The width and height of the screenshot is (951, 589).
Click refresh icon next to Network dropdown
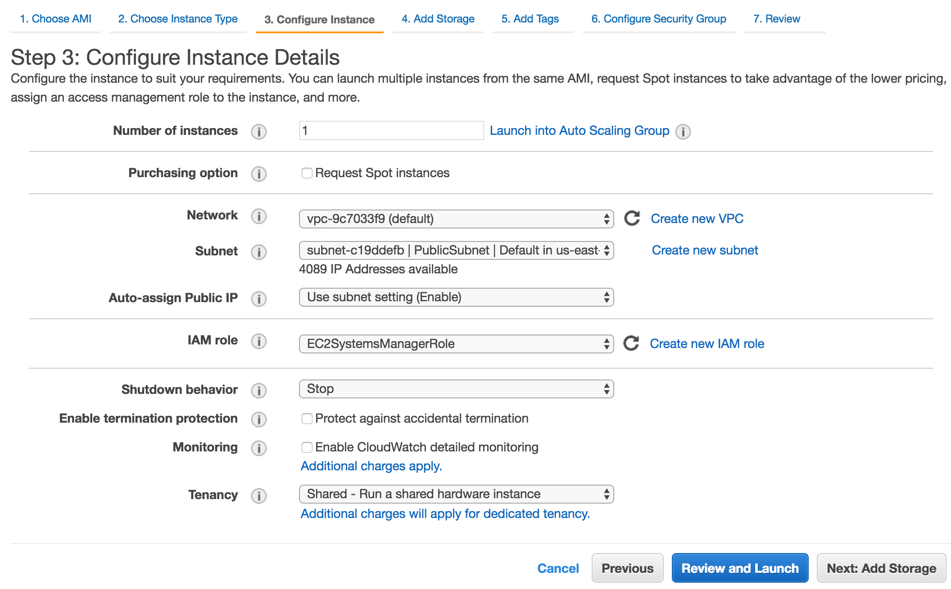point(632,219)
